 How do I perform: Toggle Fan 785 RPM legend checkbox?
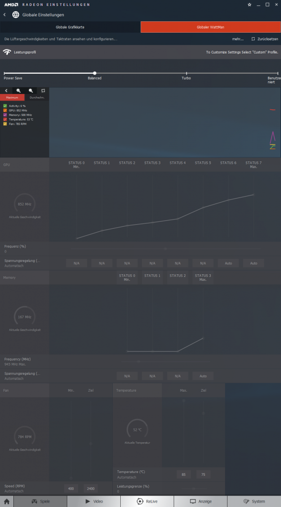pos(5,124)
